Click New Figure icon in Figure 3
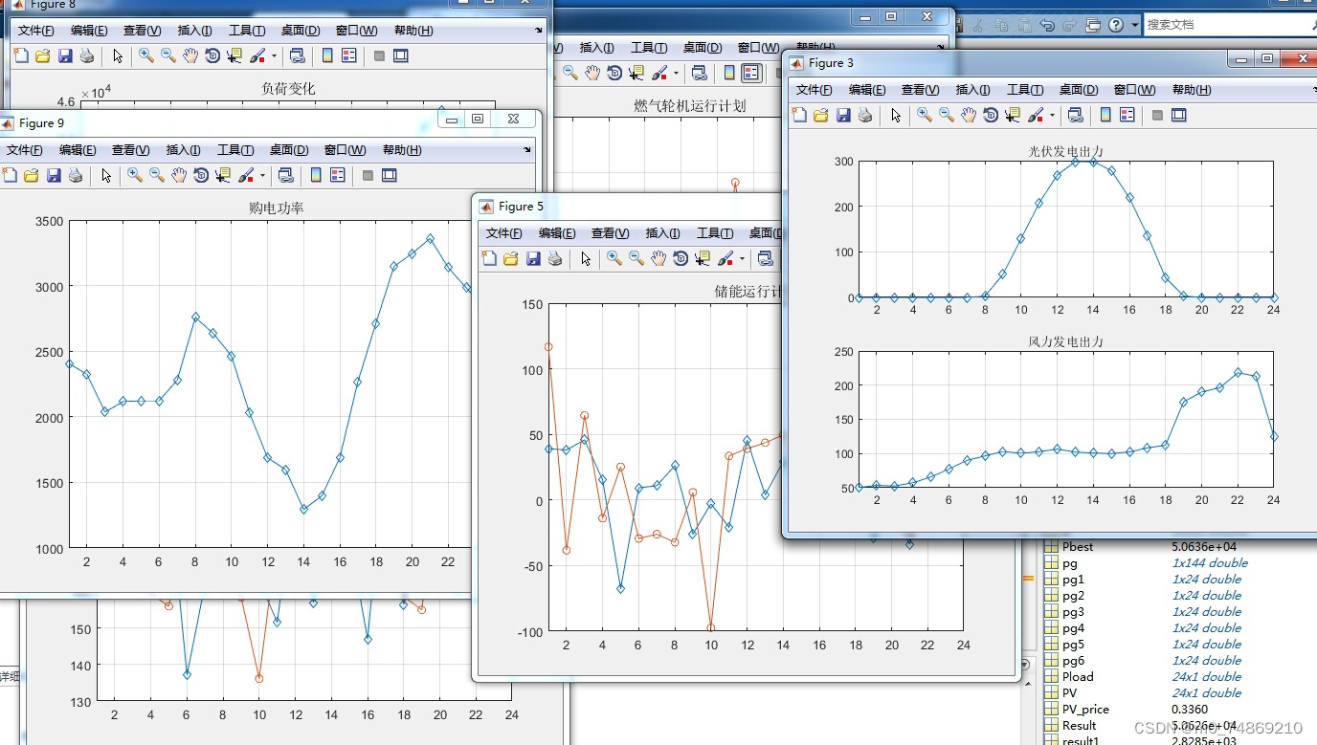1317x745 pixels. [800, 116]
